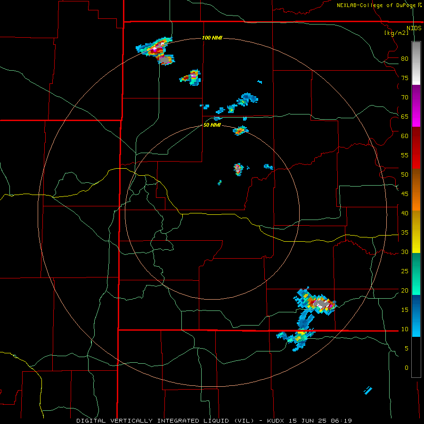Screen dimensions: 424x424
Task: Click the scale value 10
Action: pos(405,329)
